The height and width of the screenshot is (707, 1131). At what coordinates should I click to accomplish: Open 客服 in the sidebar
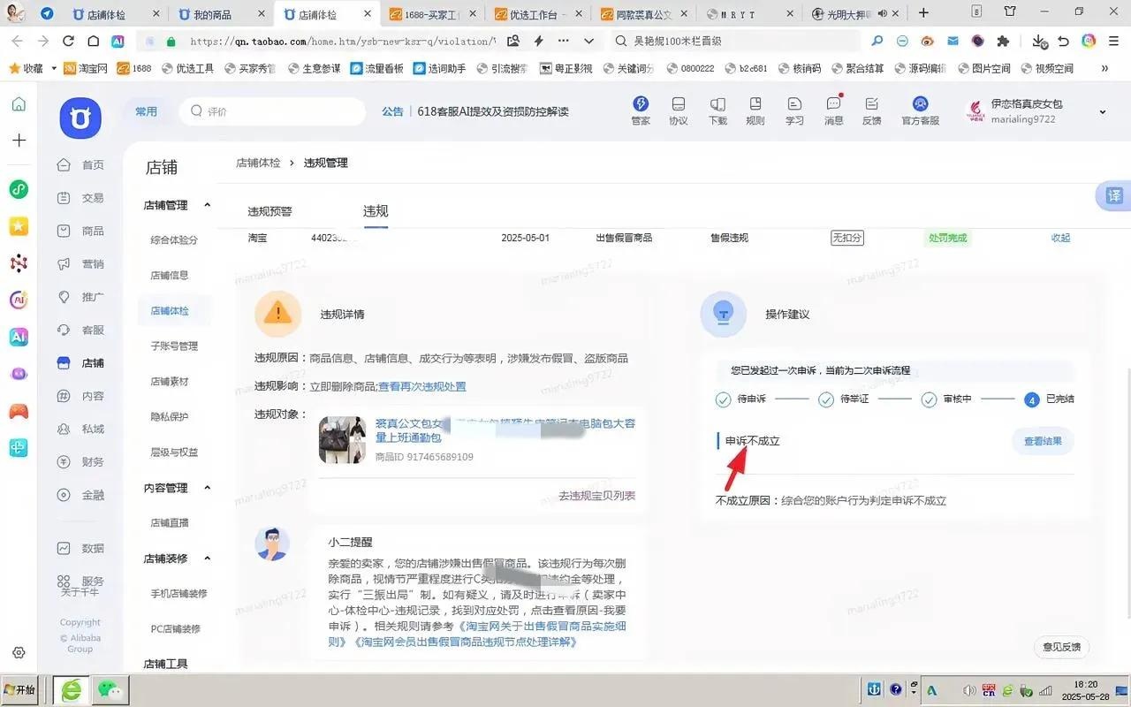click(x=80, y=330)
